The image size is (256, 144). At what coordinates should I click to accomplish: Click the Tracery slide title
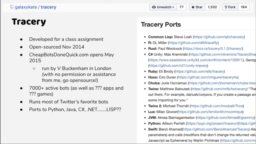29,22
